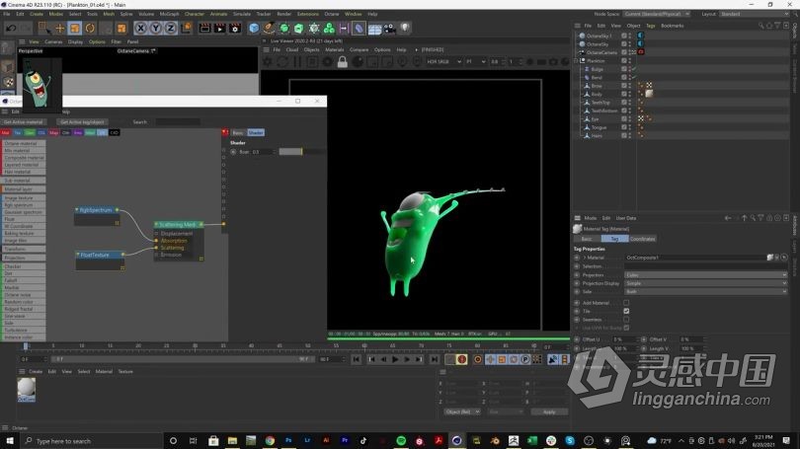Click the node editor Search field

click(x=178, y=122)
